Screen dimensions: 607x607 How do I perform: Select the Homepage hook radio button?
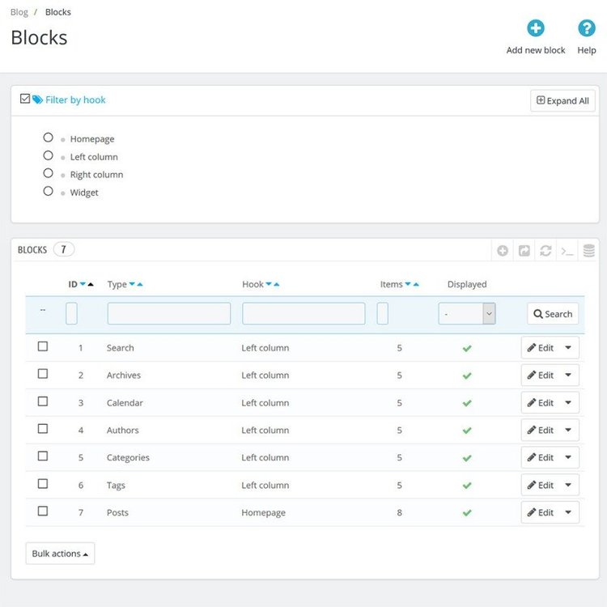pos(49,138)
